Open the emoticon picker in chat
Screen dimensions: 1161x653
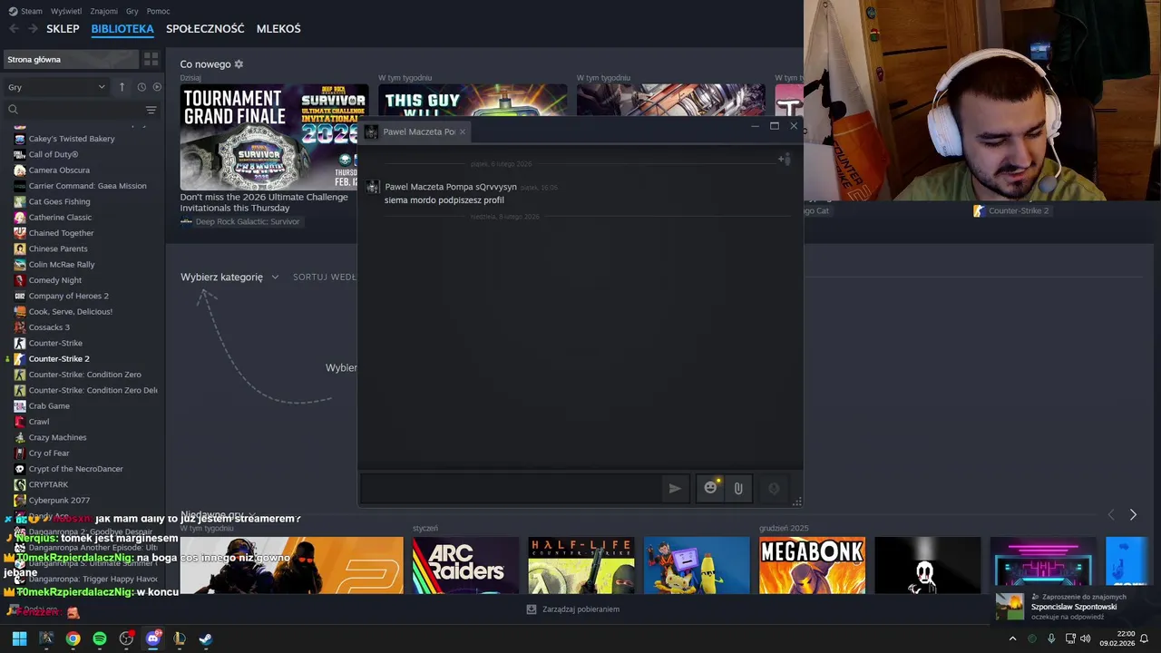pos(711,488)
